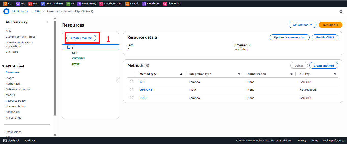Click the resource panel resize handle
The height and width of the screenshot is (144, 347).
pyautogui.click(x=117, y=80)
